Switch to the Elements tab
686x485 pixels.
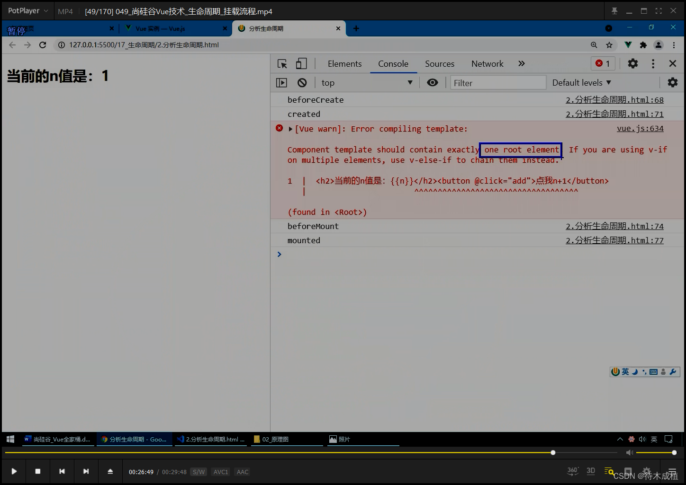click(x=344, y=64)
